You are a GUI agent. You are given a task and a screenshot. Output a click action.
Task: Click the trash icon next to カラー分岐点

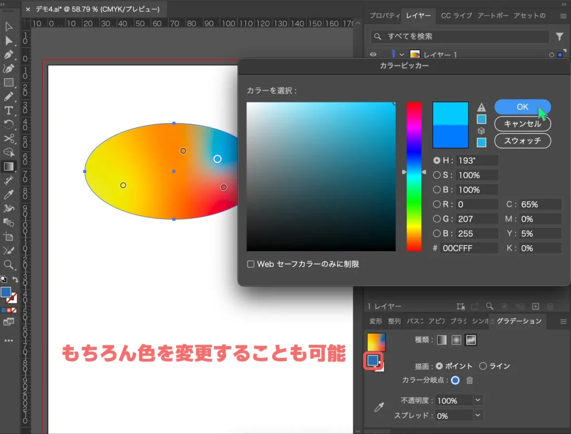470,380
